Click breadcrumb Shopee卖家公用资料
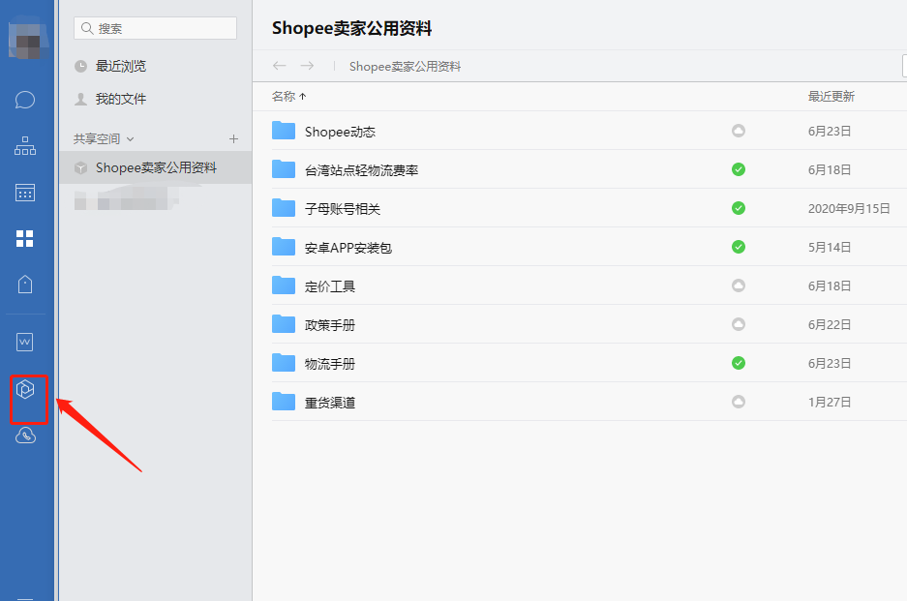907x601 pixels. point(405,67)
